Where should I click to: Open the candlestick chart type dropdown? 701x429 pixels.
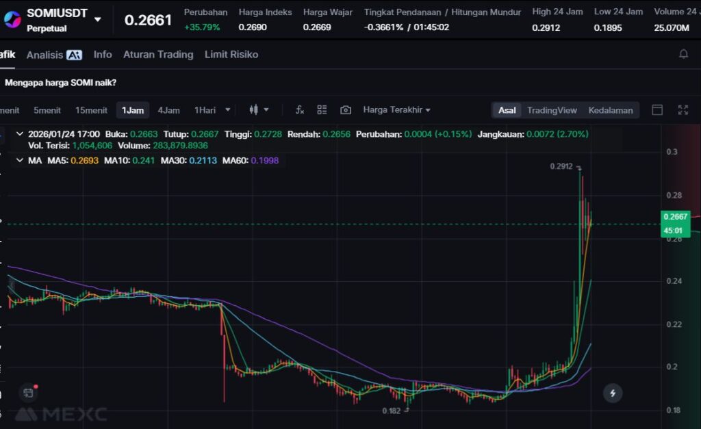[259, 110]
